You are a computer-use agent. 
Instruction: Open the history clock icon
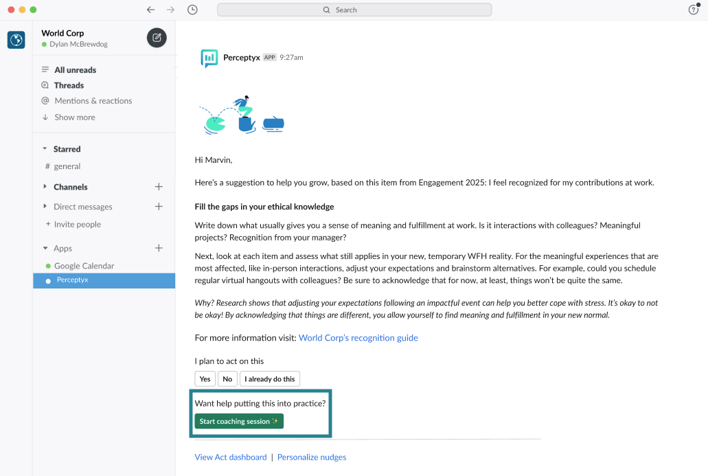tap(192, 10)
